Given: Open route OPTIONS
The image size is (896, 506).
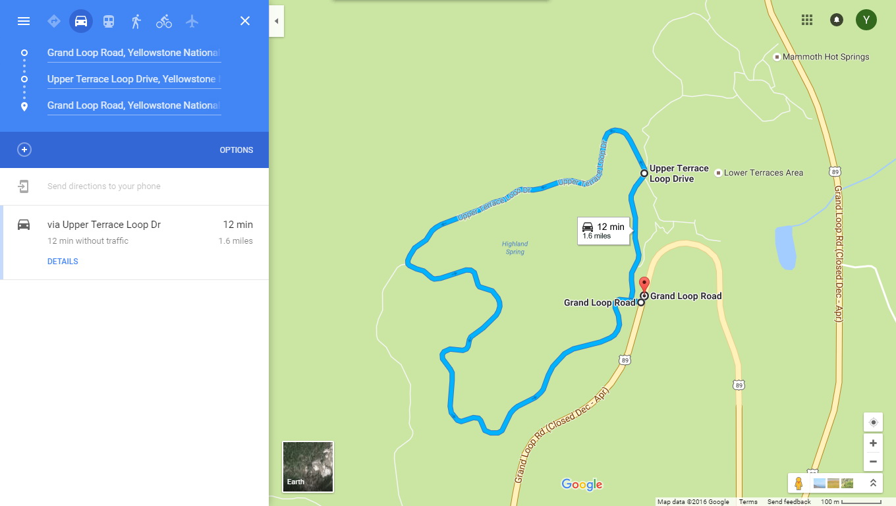Looking at the screenshot, I should pos(237,150).
